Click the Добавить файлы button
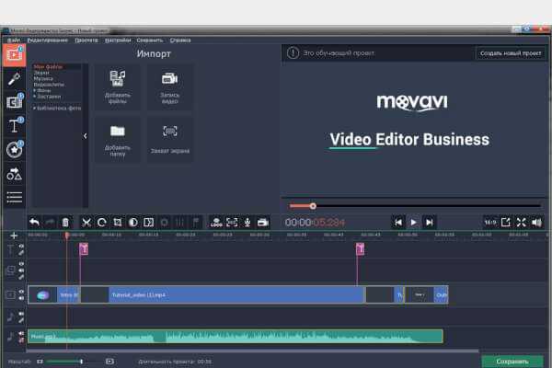The image size is (552, 368). (x=118, y=87)
